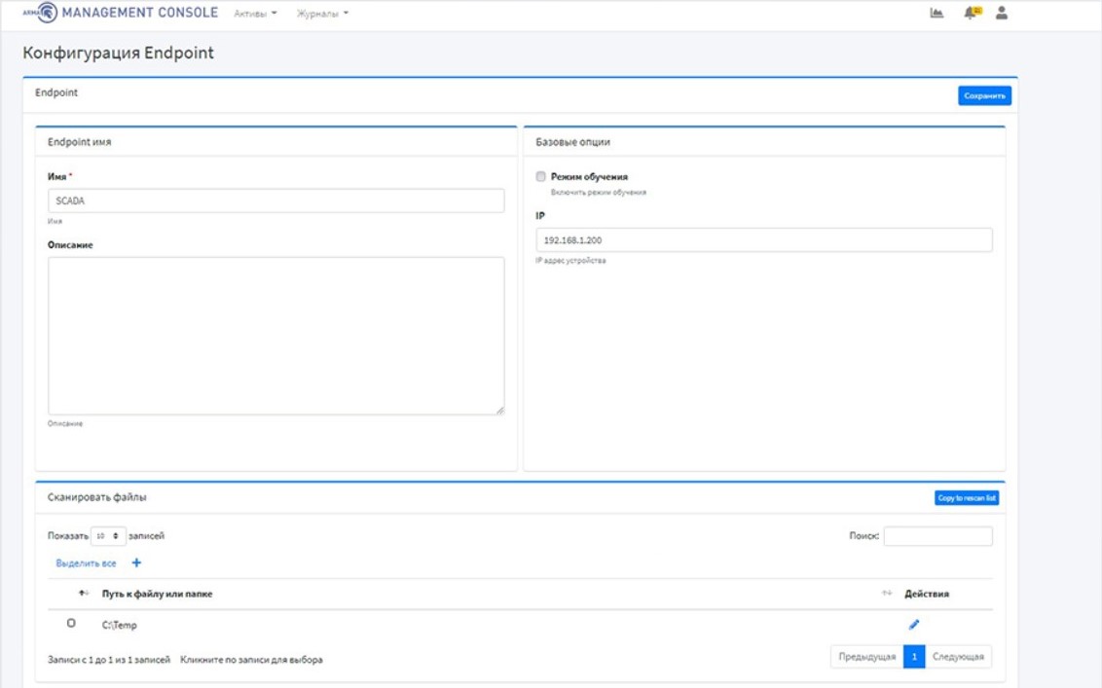Expand the Журналы dropdown menu
The height and width of the screenshot is (688, 1102).
point(322,14)
